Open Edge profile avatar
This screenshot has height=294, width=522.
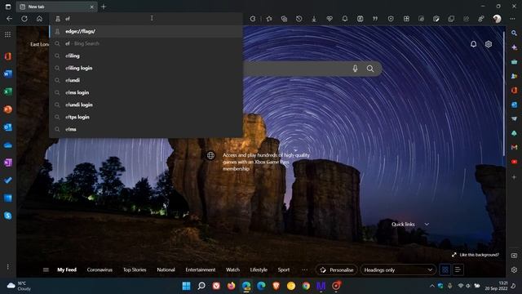coord(497,19)
